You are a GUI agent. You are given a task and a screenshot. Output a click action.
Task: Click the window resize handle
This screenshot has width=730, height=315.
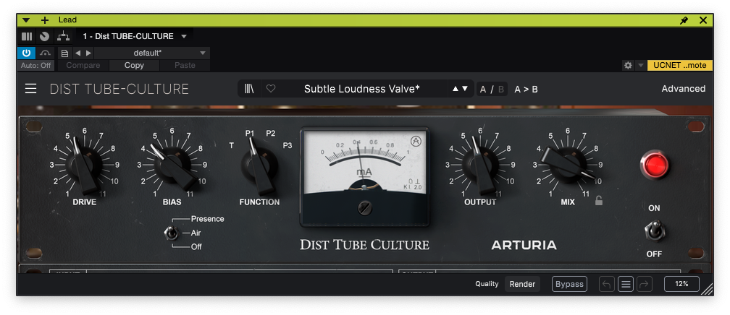pyautogui.click(x=708, y=290)
